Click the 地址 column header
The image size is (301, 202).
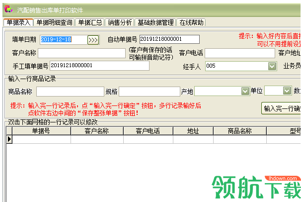tap(193, 131)
